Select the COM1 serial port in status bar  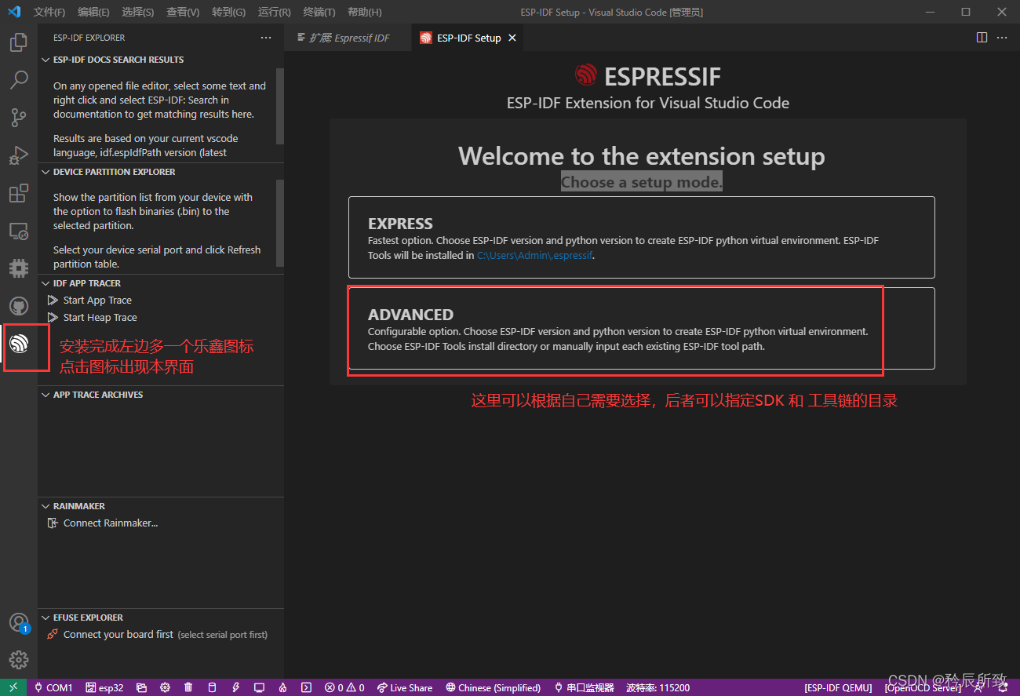point(53,687)
